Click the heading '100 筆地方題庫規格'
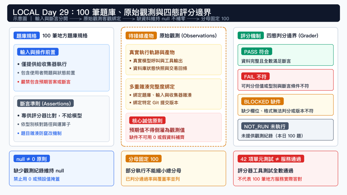The image size is (347, 195). [65, 36]
